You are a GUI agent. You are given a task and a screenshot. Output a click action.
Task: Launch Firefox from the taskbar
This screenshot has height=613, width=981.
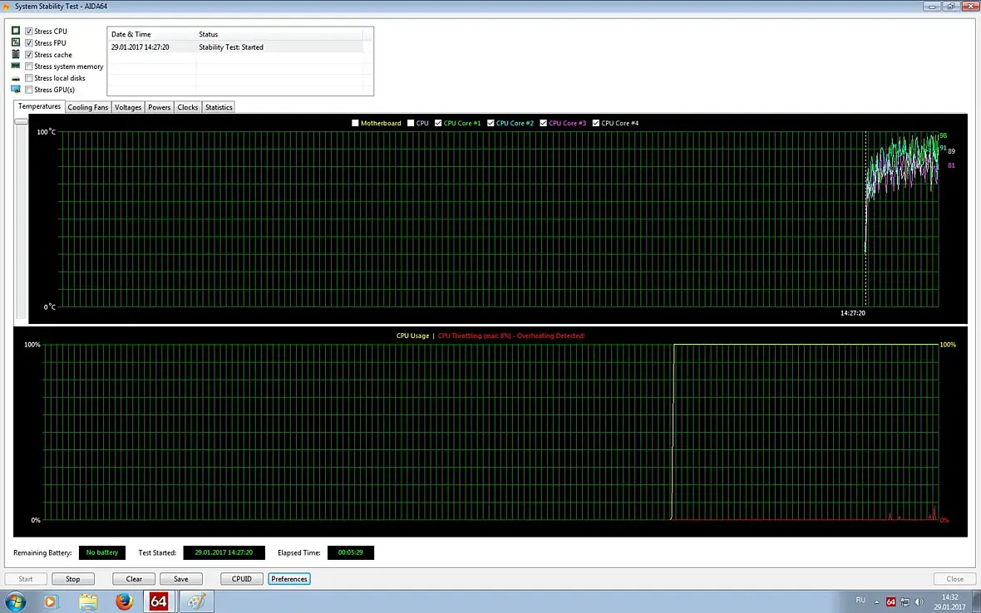coord(125,601)
